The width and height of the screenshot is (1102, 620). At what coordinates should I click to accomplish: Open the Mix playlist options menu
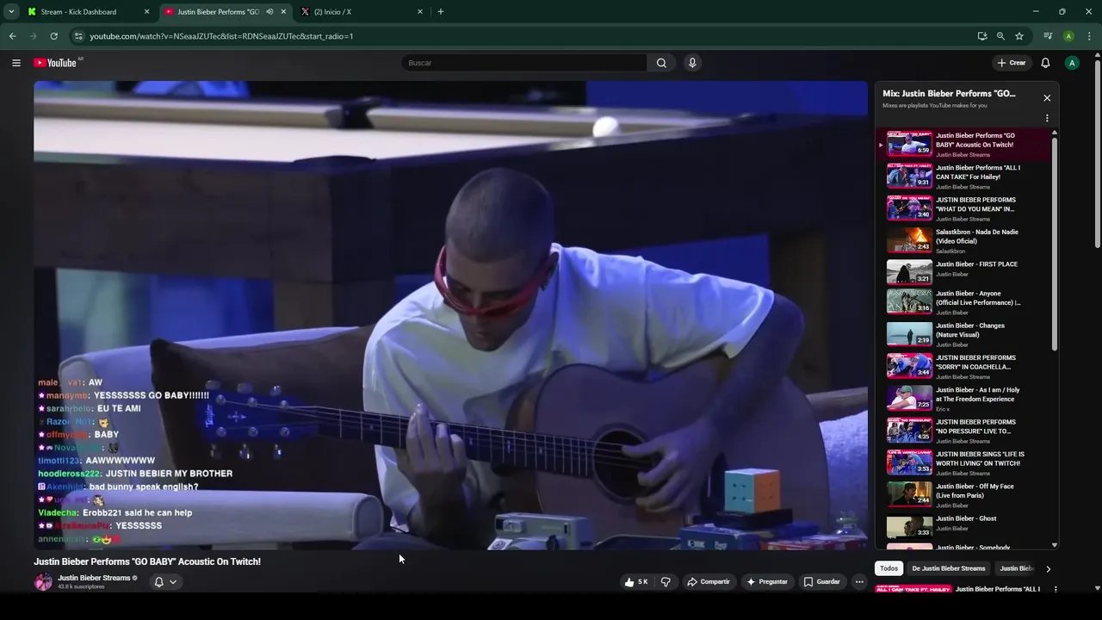point(1047,118)
